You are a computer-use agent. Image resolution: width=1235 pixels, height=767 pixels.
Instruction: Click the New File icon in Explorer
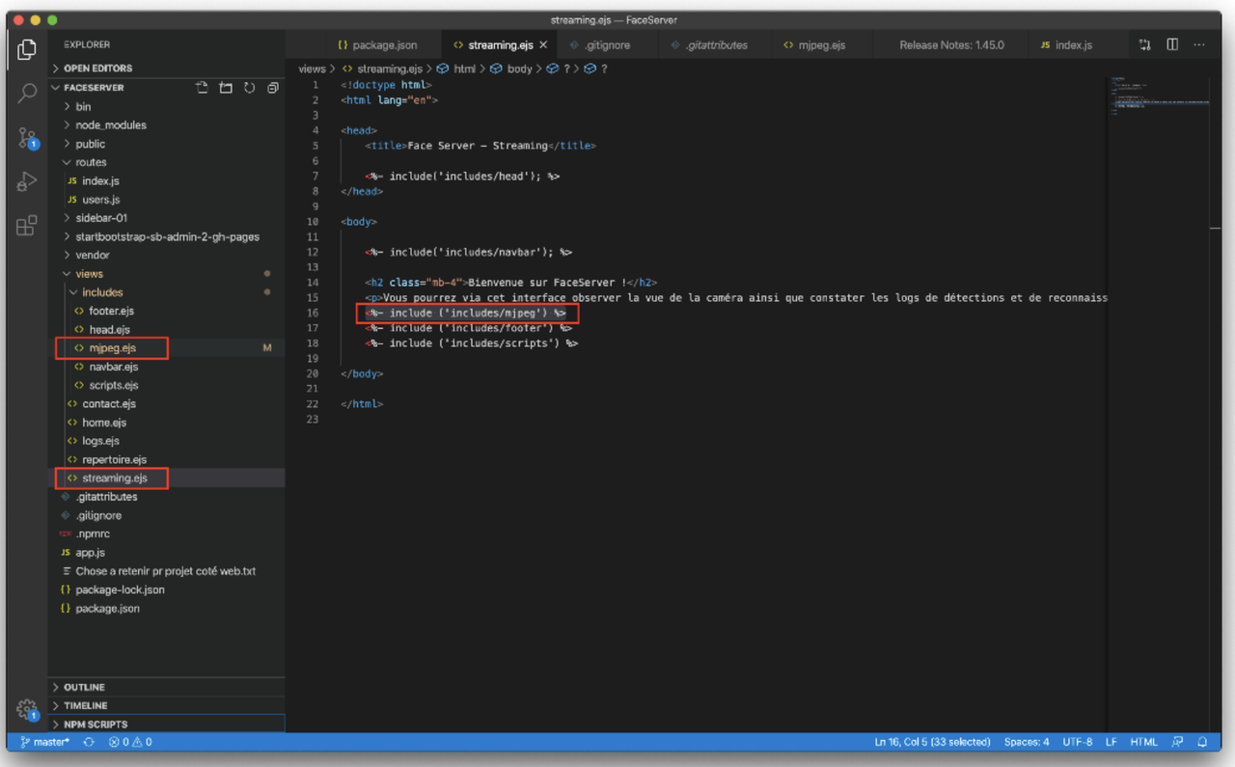202,88
